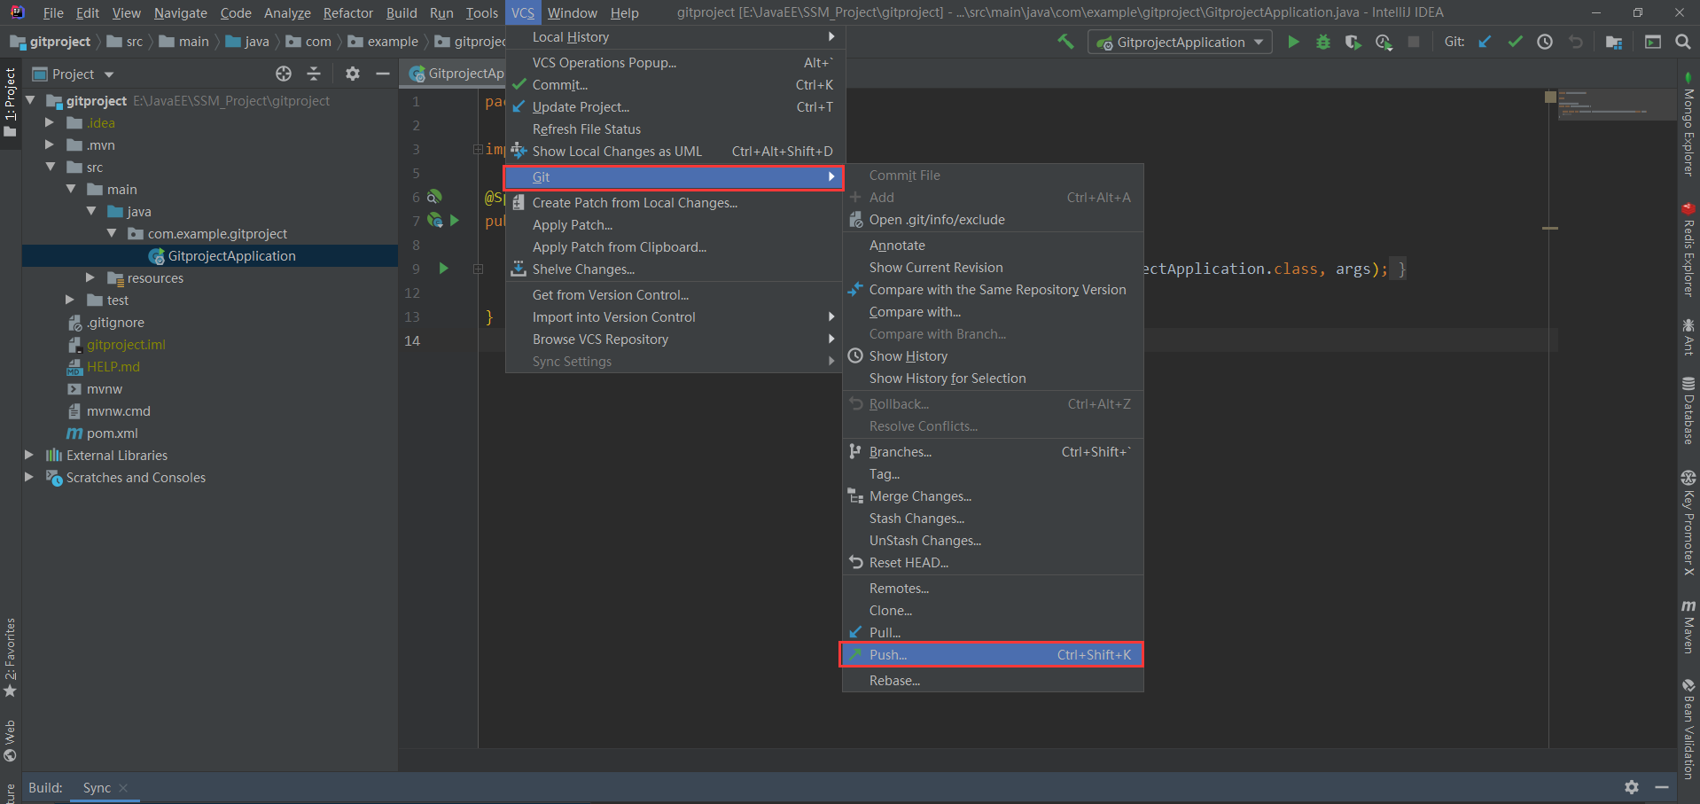This screenshot has height=804, width=1700.
Task: Open Database side tool window
Action: 1688,410
